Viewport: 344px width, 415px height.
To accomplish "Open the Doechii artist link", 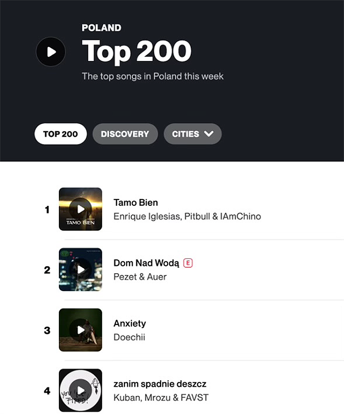I will pos(129,337).
